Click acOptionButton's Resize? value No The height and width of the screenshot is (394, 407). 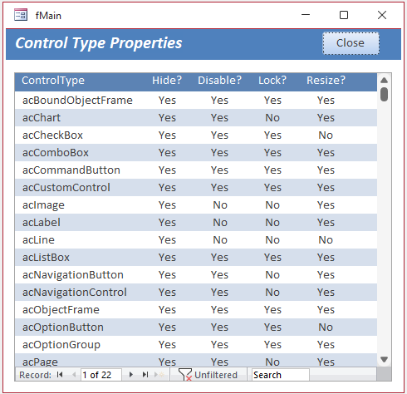pos(326,328)
